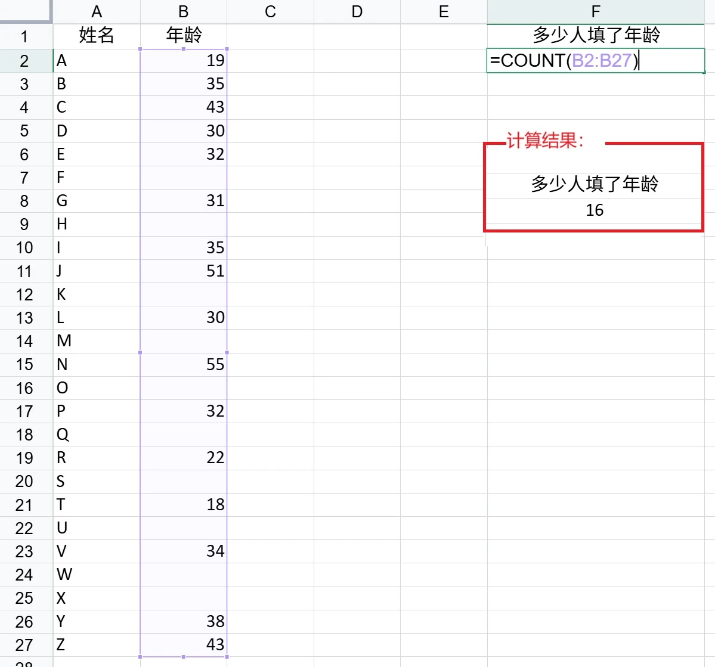Select the empty age cell beside name X

pos(183,598)
